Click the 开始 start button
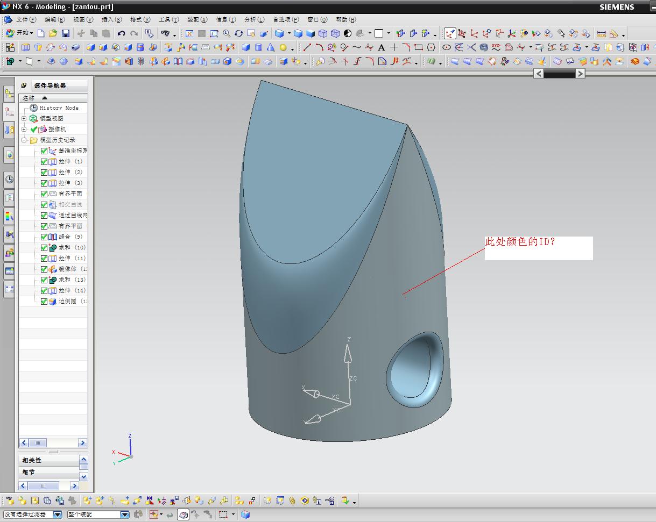 [x=19, y=33]
